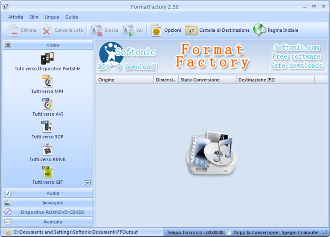330x237 pixels.
Task: Sort by the Origine column header
Action: pos(125,80)
